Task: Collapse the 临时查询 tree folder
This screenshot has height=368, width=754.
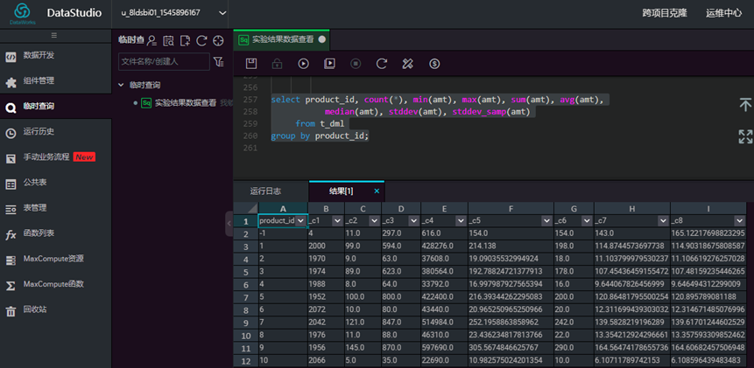Action: click(121, 85)
